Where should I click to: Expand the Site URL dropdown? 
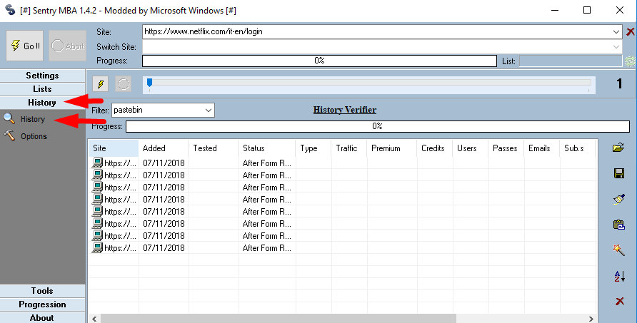point(616,32)
